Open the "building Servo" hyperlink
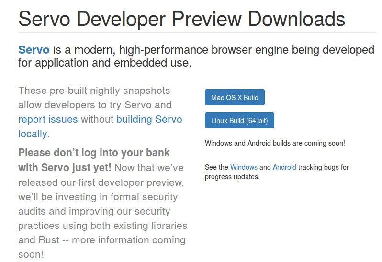This screenshot has height=262, width=382. click(x=149, y=119)
